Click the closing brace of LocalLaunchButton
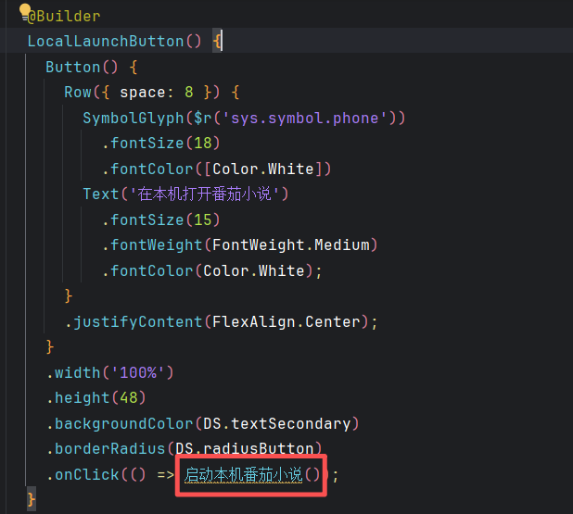 [x=32, y=499]
